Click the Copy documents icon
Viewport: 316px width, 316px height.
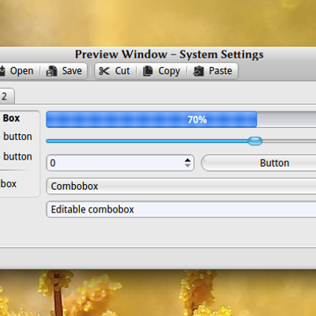[x=148, y=71]
